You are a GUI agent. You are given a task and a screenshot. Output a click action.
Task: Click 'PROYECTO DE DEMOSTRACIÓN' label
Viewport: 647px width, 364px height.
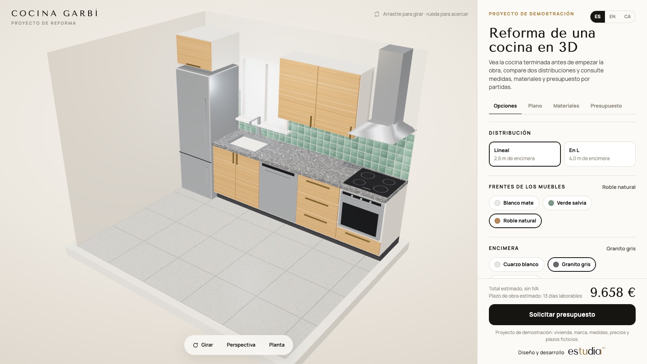[x=531, y=14]
